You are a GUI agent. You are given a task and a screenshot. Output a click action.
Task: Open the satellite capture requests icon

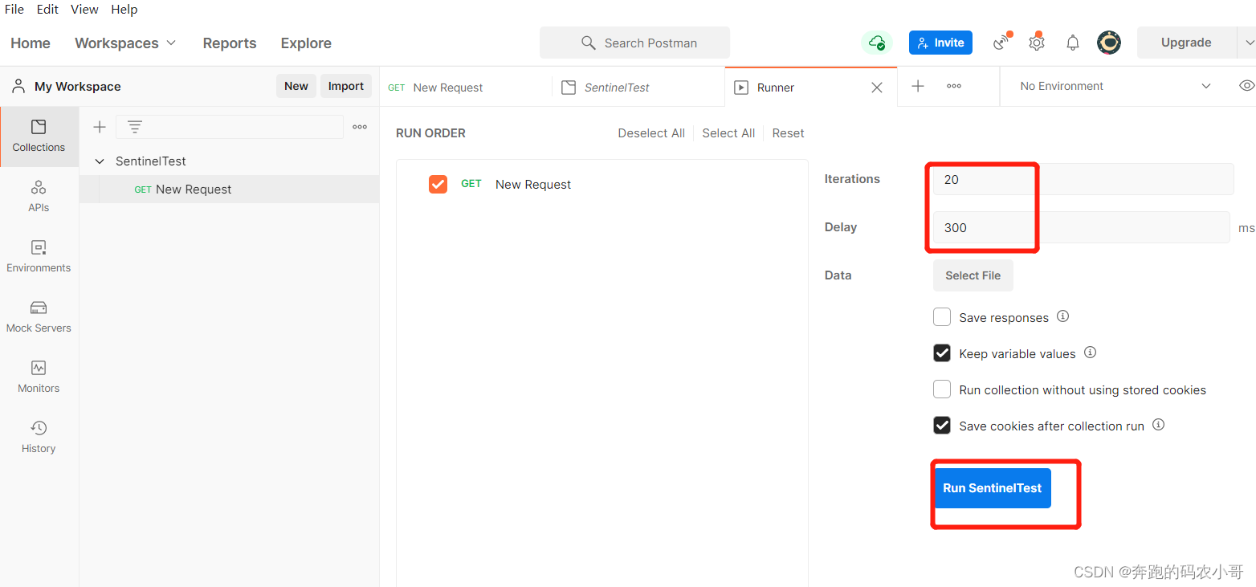point(1001,43)
